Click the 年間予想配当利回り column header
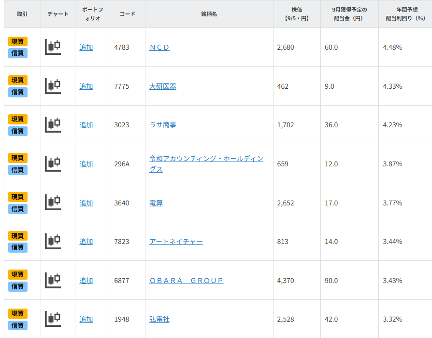The width and height of the screenshot is (432, 338). pos(405,14)
